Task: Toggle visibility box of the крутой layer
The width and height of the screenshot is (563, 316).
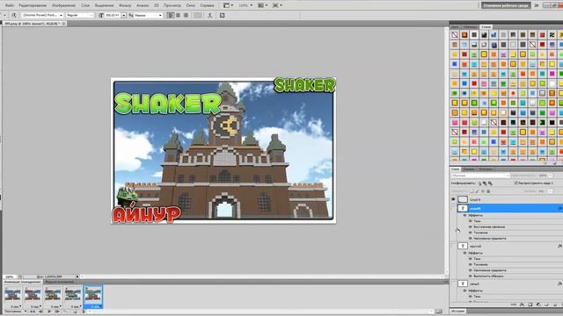Action: (453, 246)
